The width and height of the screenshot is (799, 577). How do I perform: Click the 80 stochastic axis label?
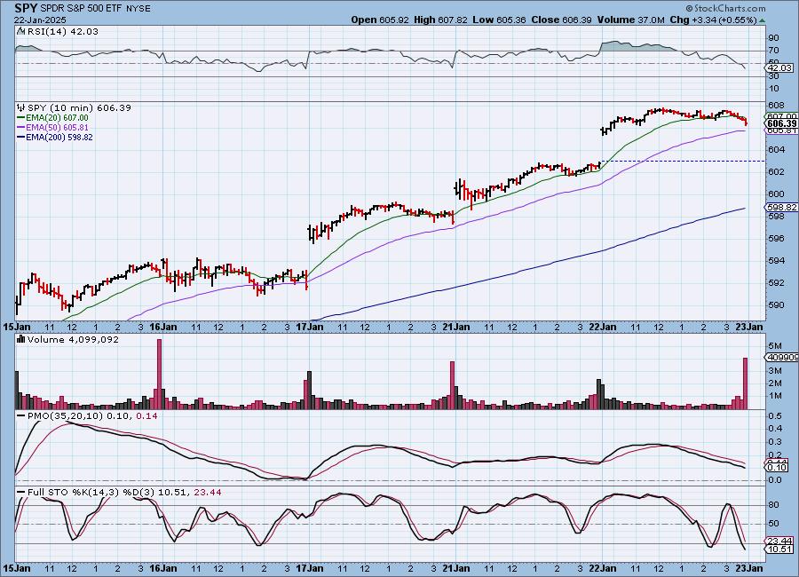point(773,505)
